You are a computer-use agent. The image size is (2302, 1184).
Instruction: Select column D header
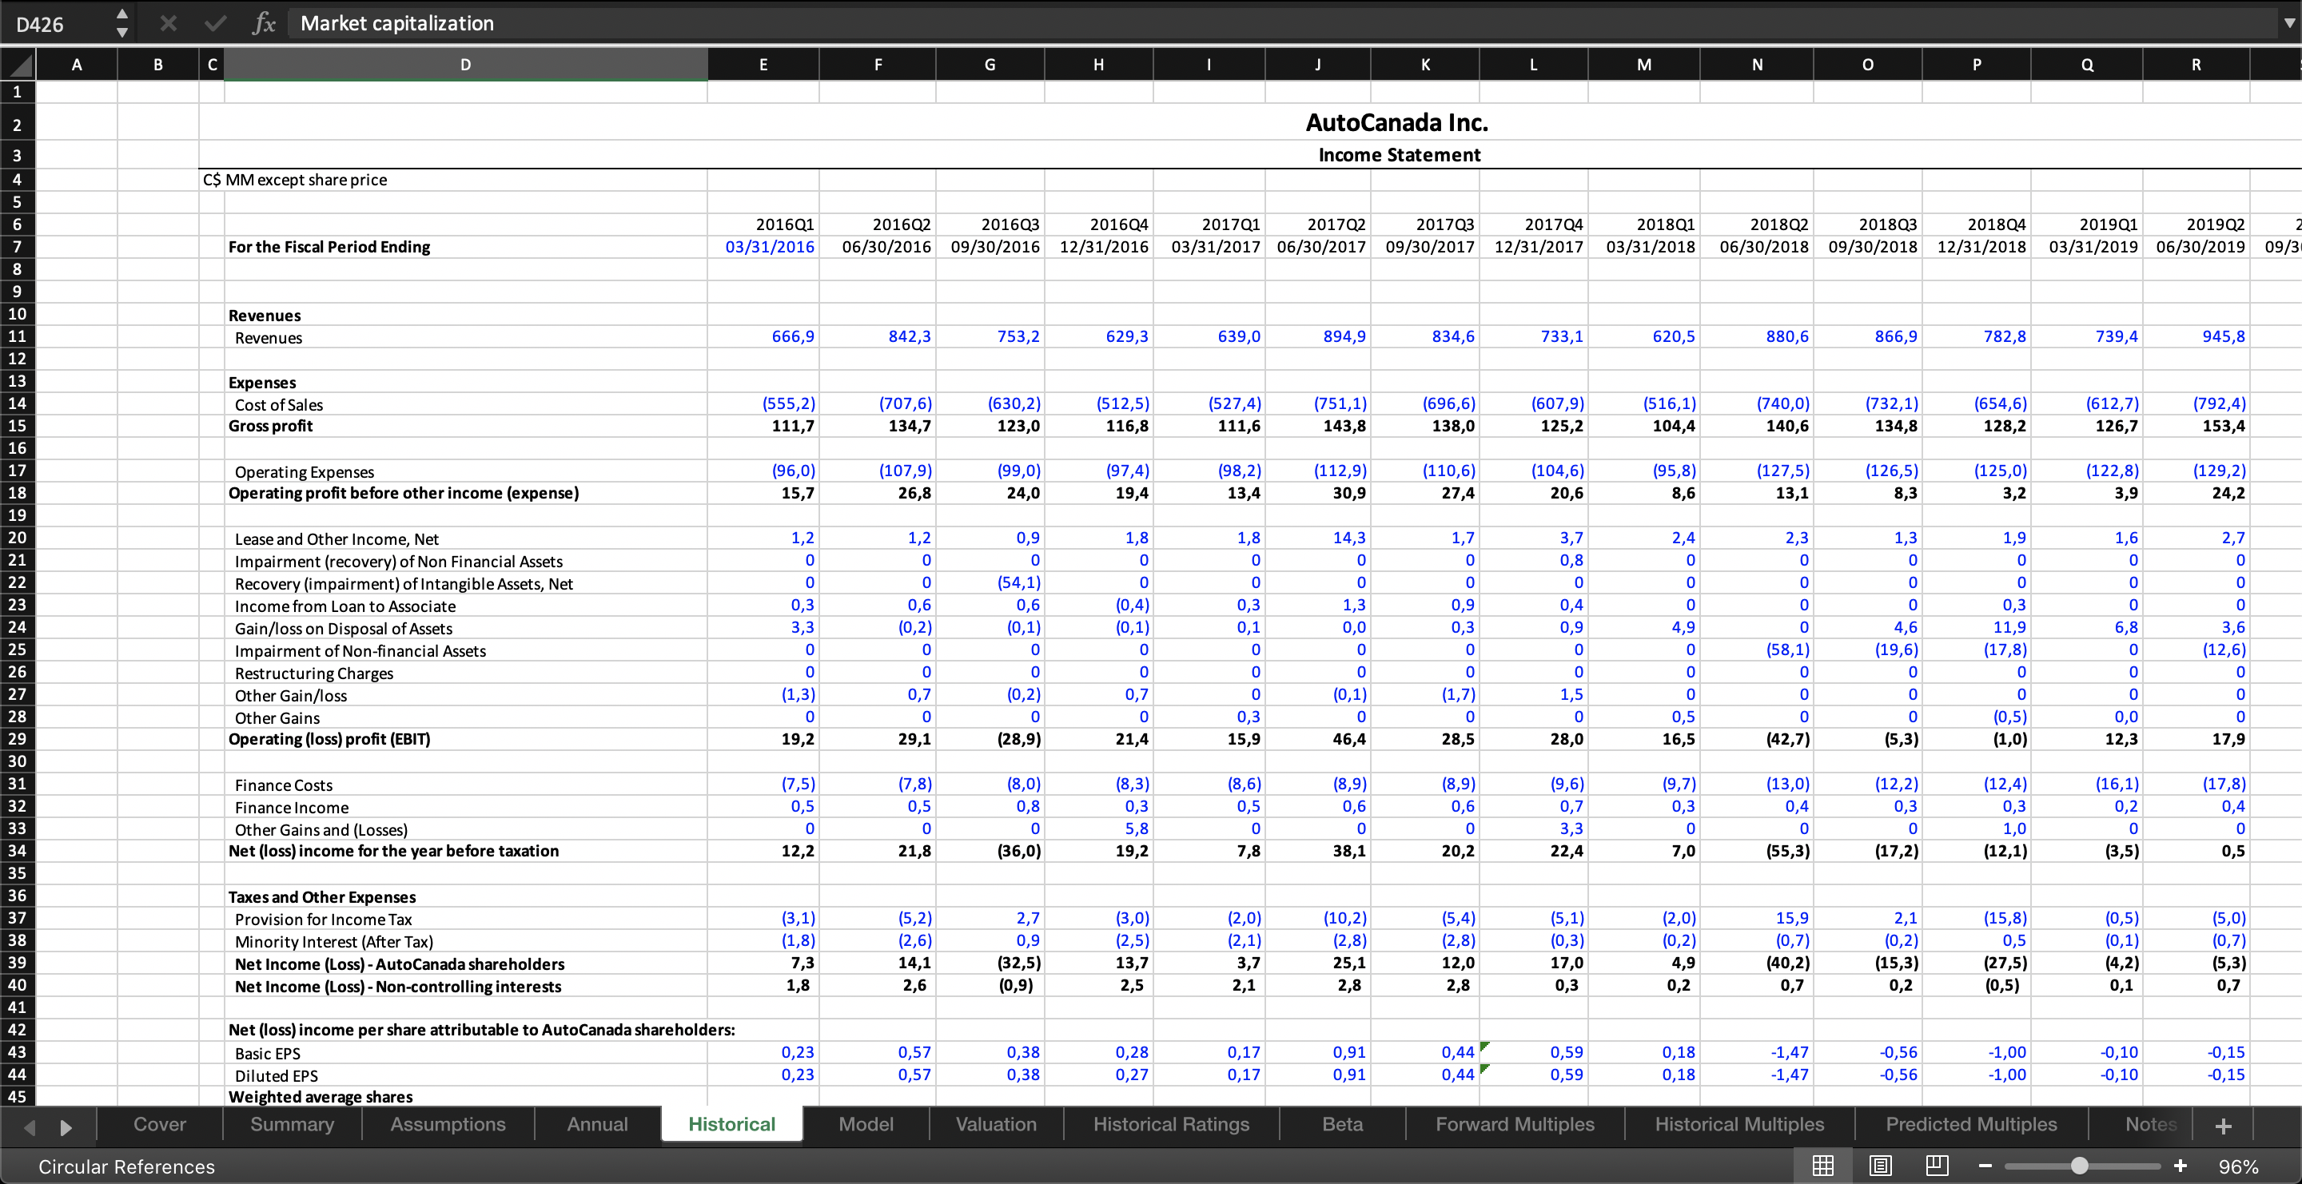(465, 66)
